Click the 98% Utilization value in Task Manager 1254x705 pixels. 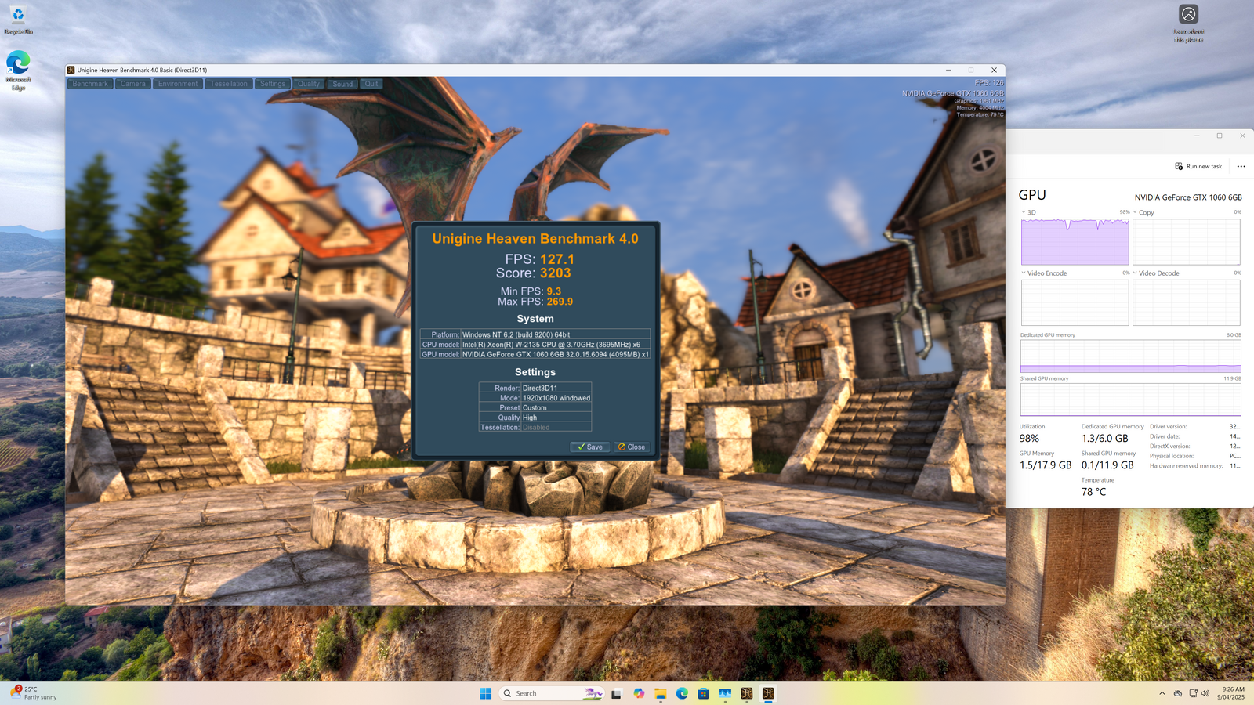pyautogui.click(x=1029, y=439)
